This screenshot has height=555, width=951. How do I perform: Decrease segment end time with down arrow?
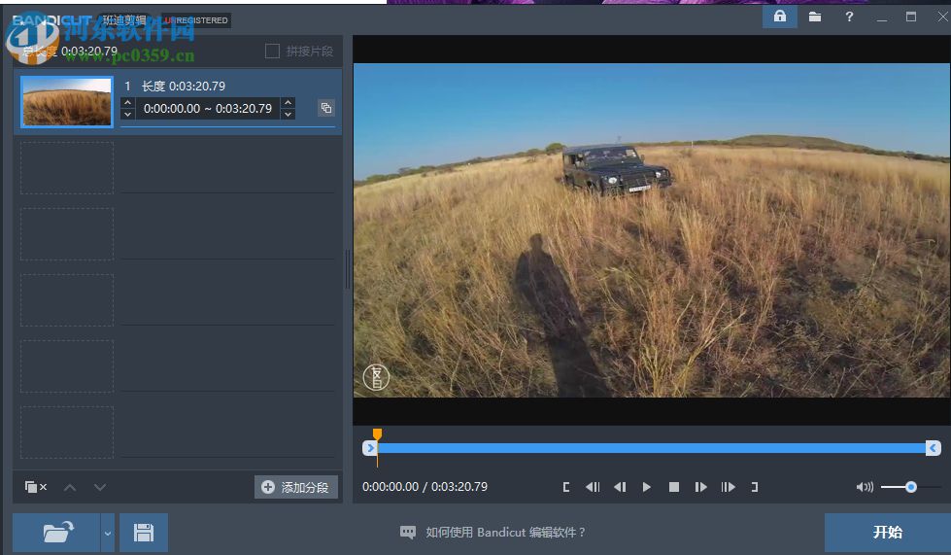coord(288,115)
